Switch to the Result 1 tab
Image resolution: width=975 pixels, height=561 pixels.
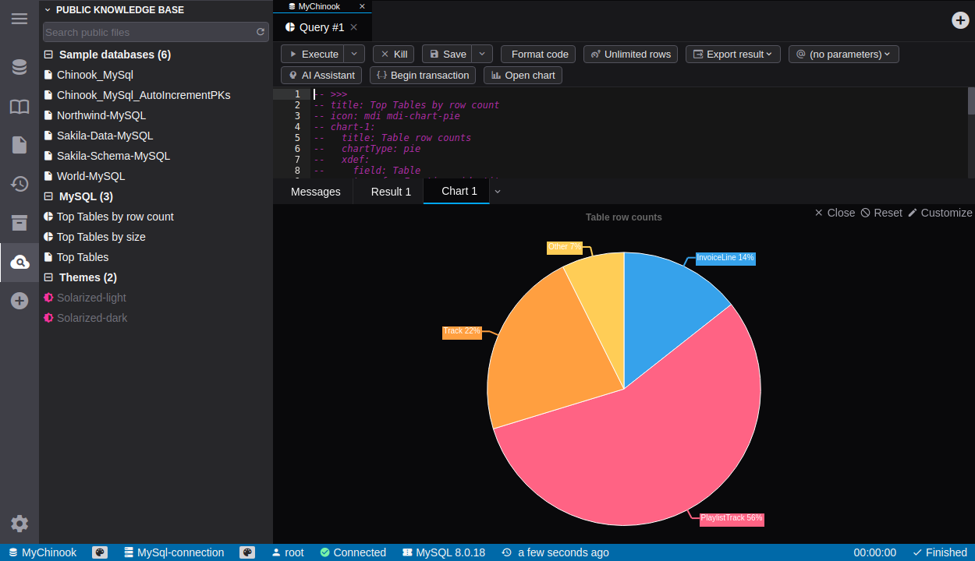point(391,192)
